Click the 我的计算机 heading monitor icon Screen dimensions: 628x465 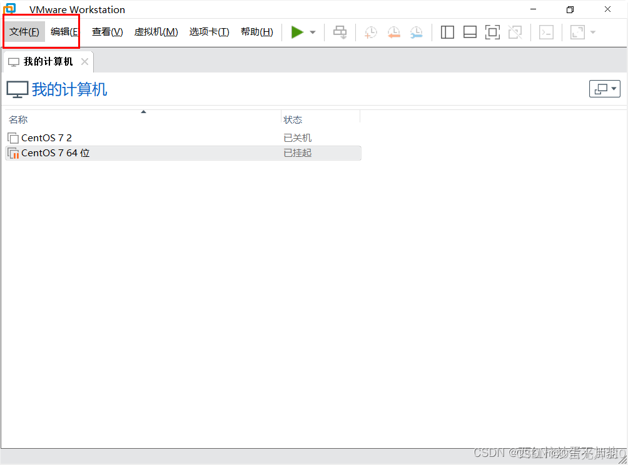pyautogui.click(x=18, y=89)
